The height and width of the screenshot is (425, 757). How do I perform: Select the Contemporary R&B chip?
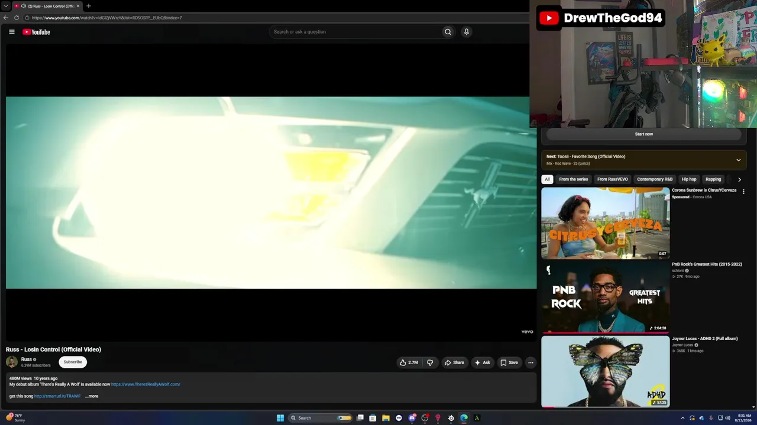pyautogui.click(x=655, y=179)
